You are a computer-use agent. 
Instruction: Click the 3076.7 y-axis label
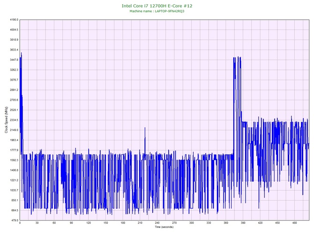point(14,80)
